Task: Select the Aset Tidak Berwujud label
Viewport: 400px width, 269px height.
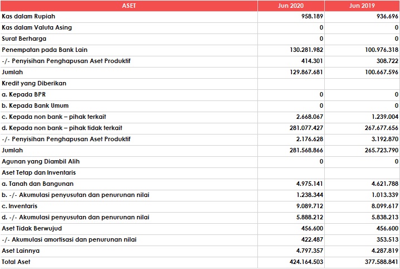Action: [31, 228]
